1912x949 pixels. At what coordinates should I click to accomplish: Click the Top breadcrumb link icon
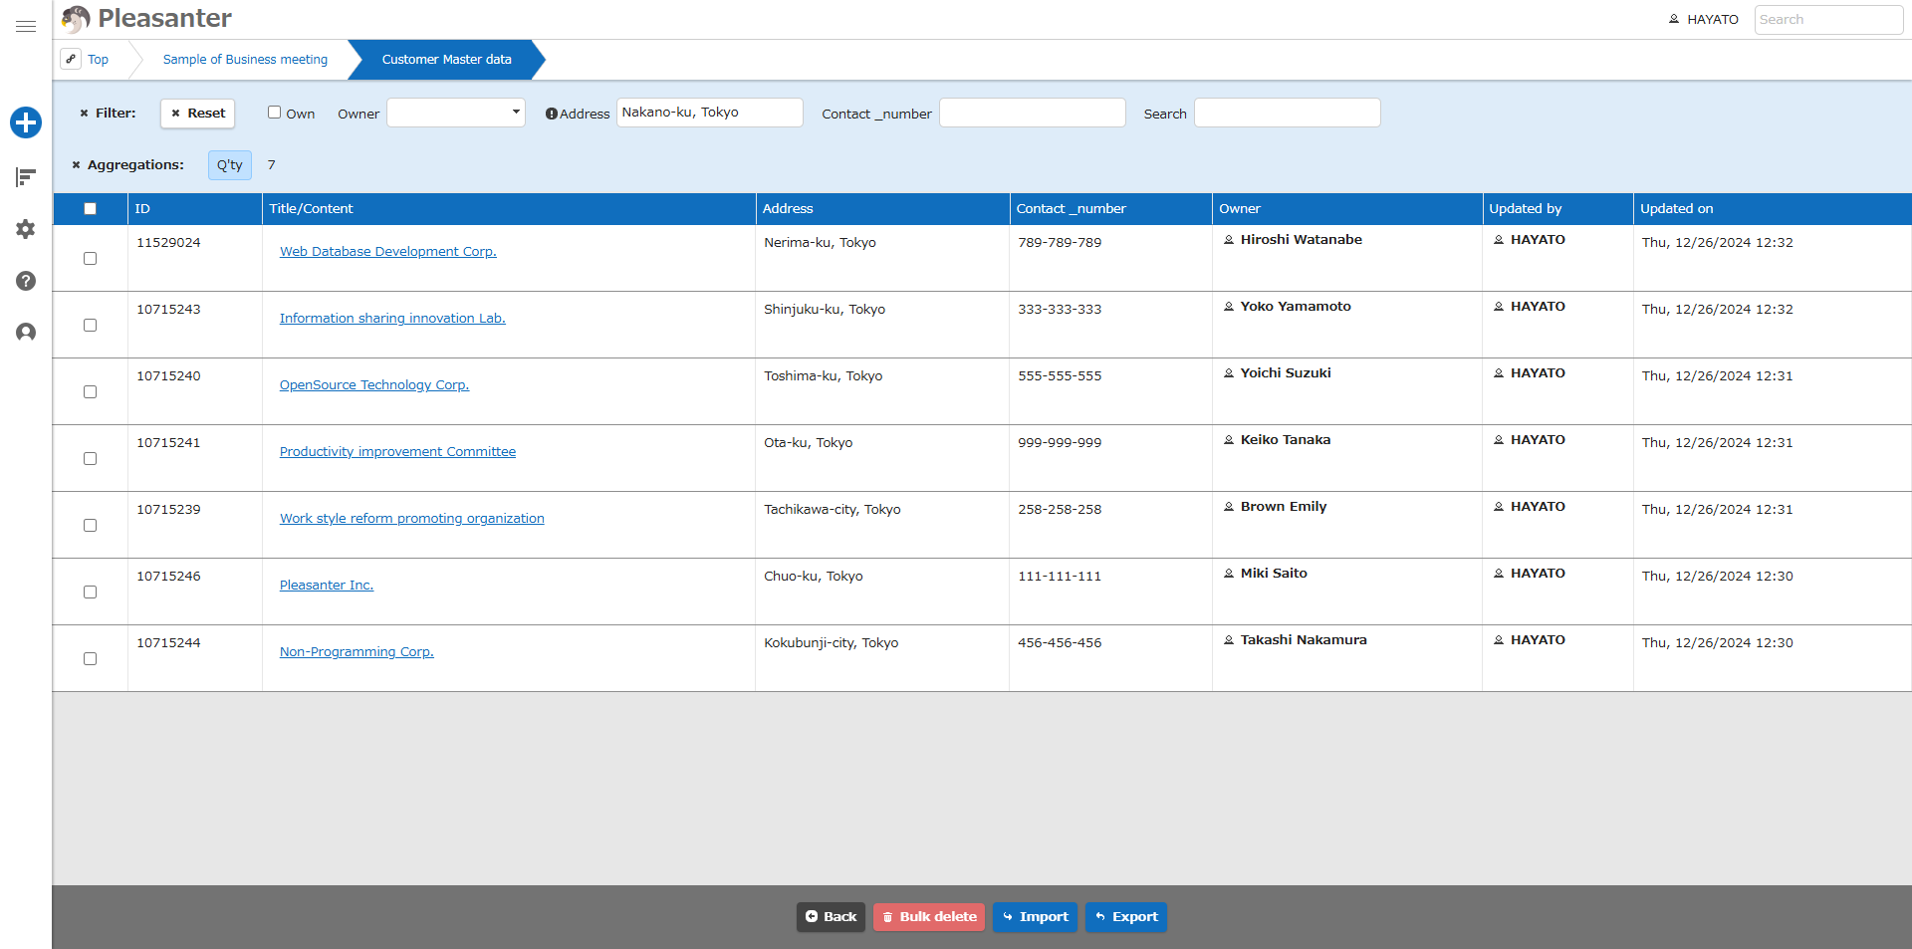(x=71, y=59)
